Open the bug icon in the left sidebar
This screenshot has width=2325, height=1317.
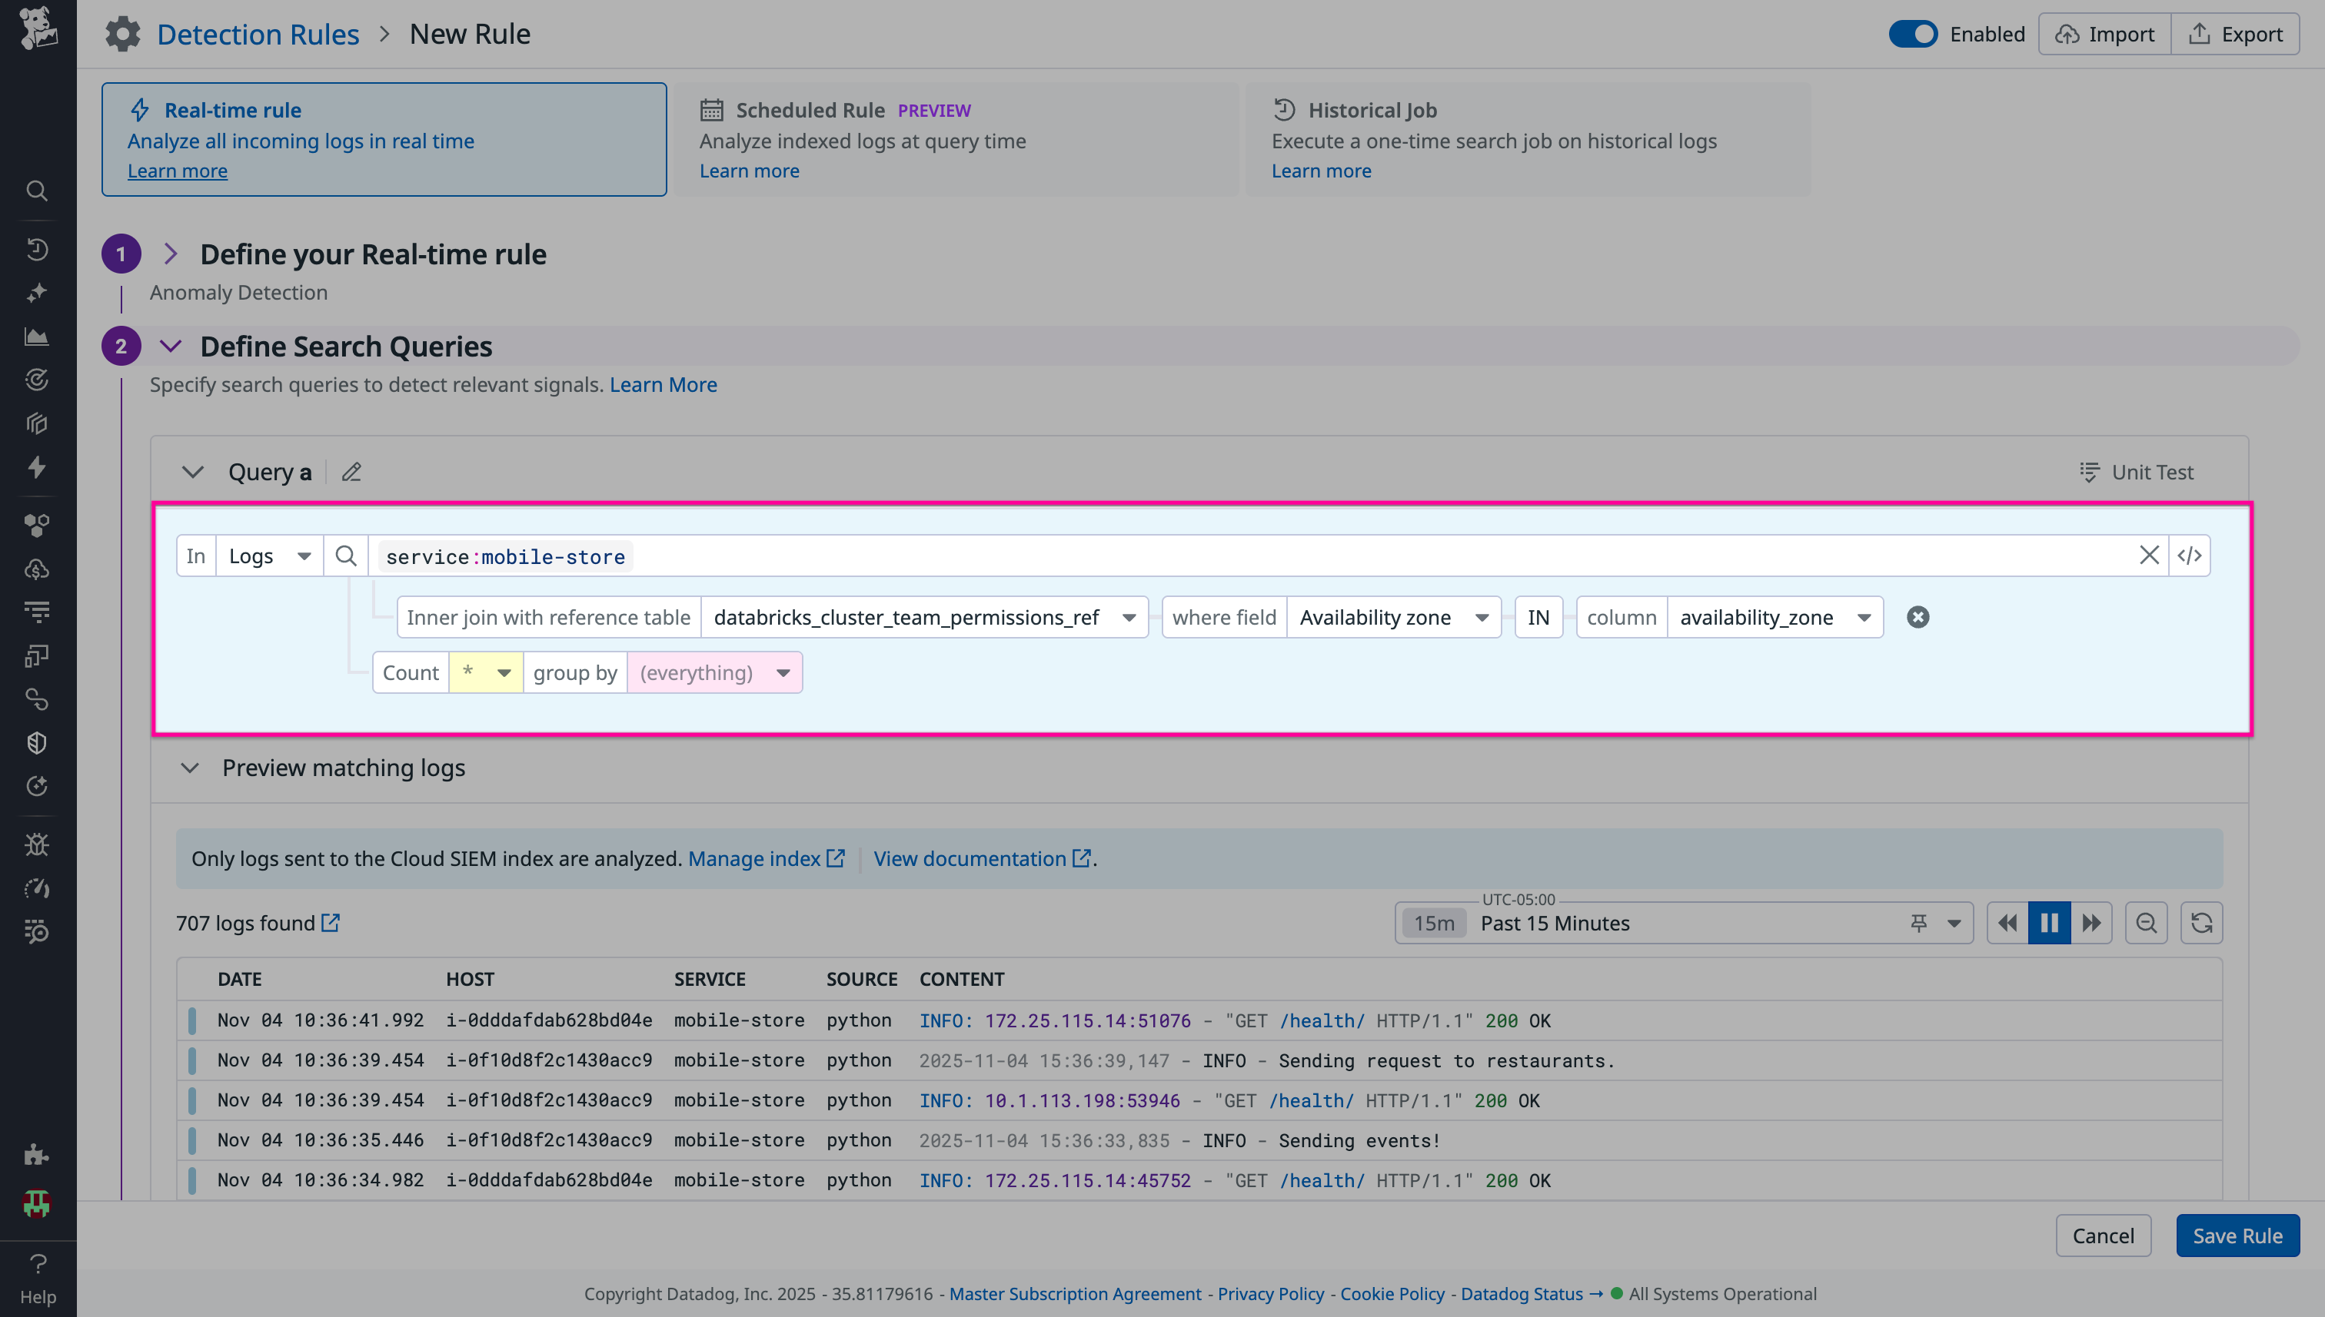37,844
